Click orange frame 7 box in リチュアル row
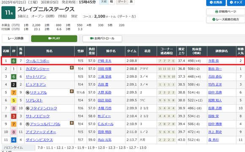 point(14,92)
